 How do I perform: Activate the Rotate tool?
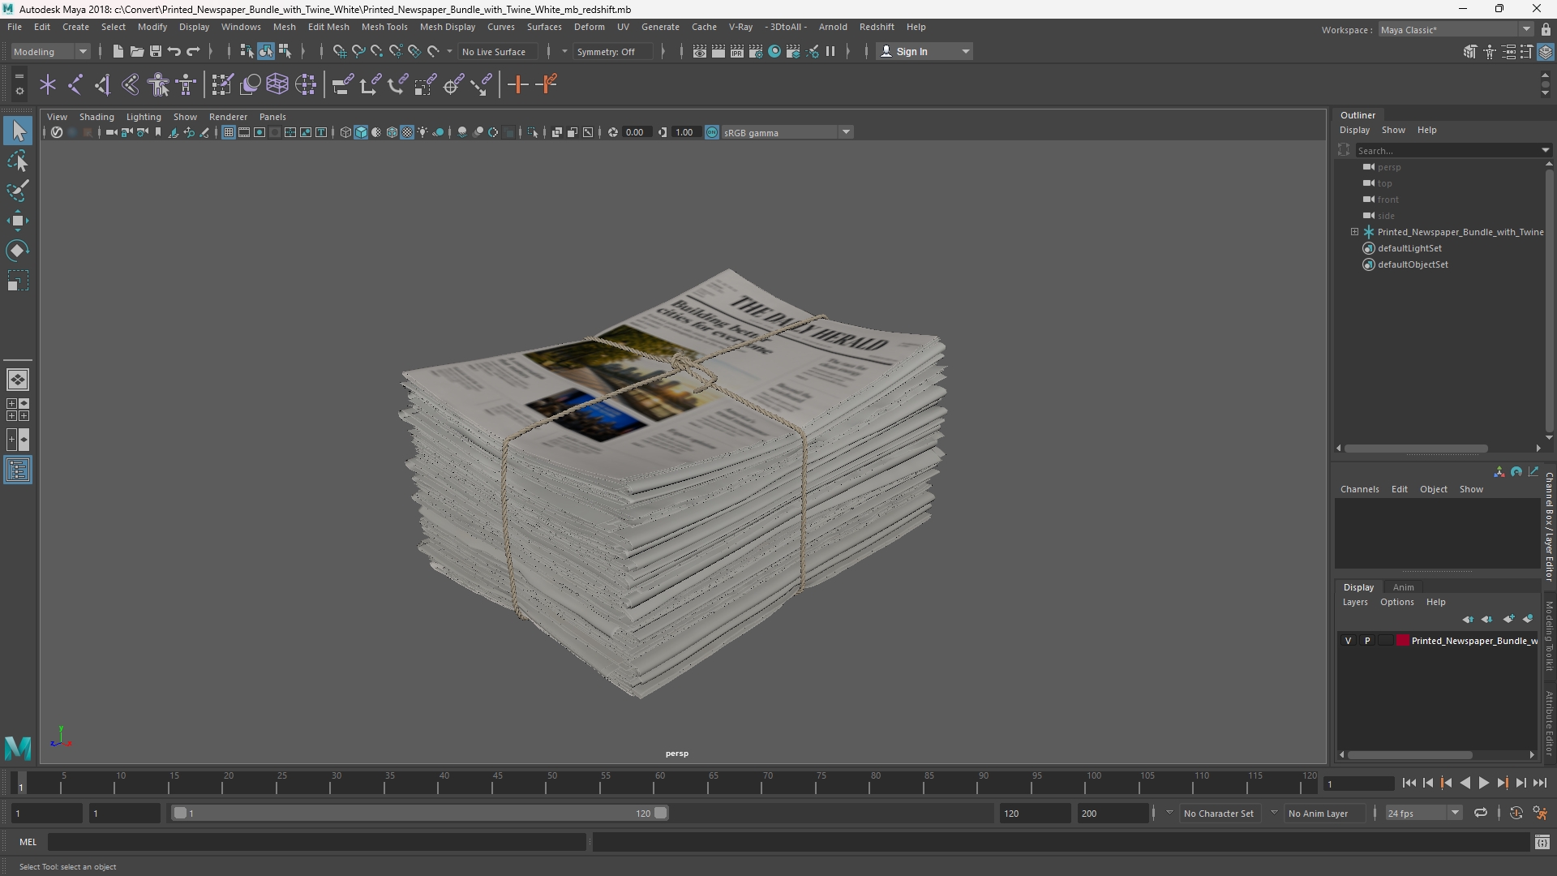click(18, 251)
